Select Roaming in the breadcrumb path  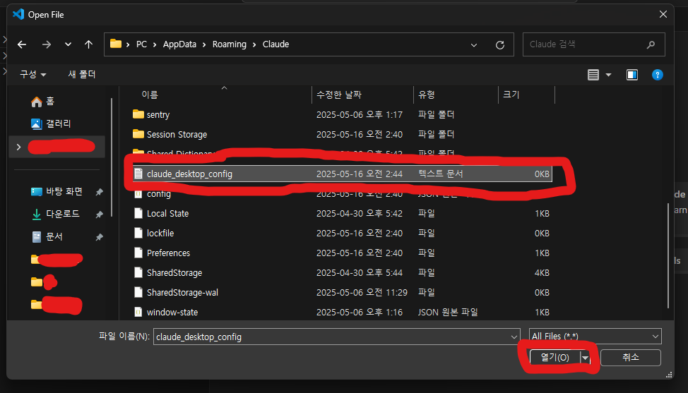[230, 44]
